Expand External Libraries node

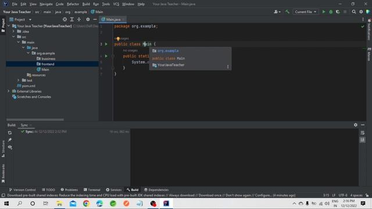[9, 91]
